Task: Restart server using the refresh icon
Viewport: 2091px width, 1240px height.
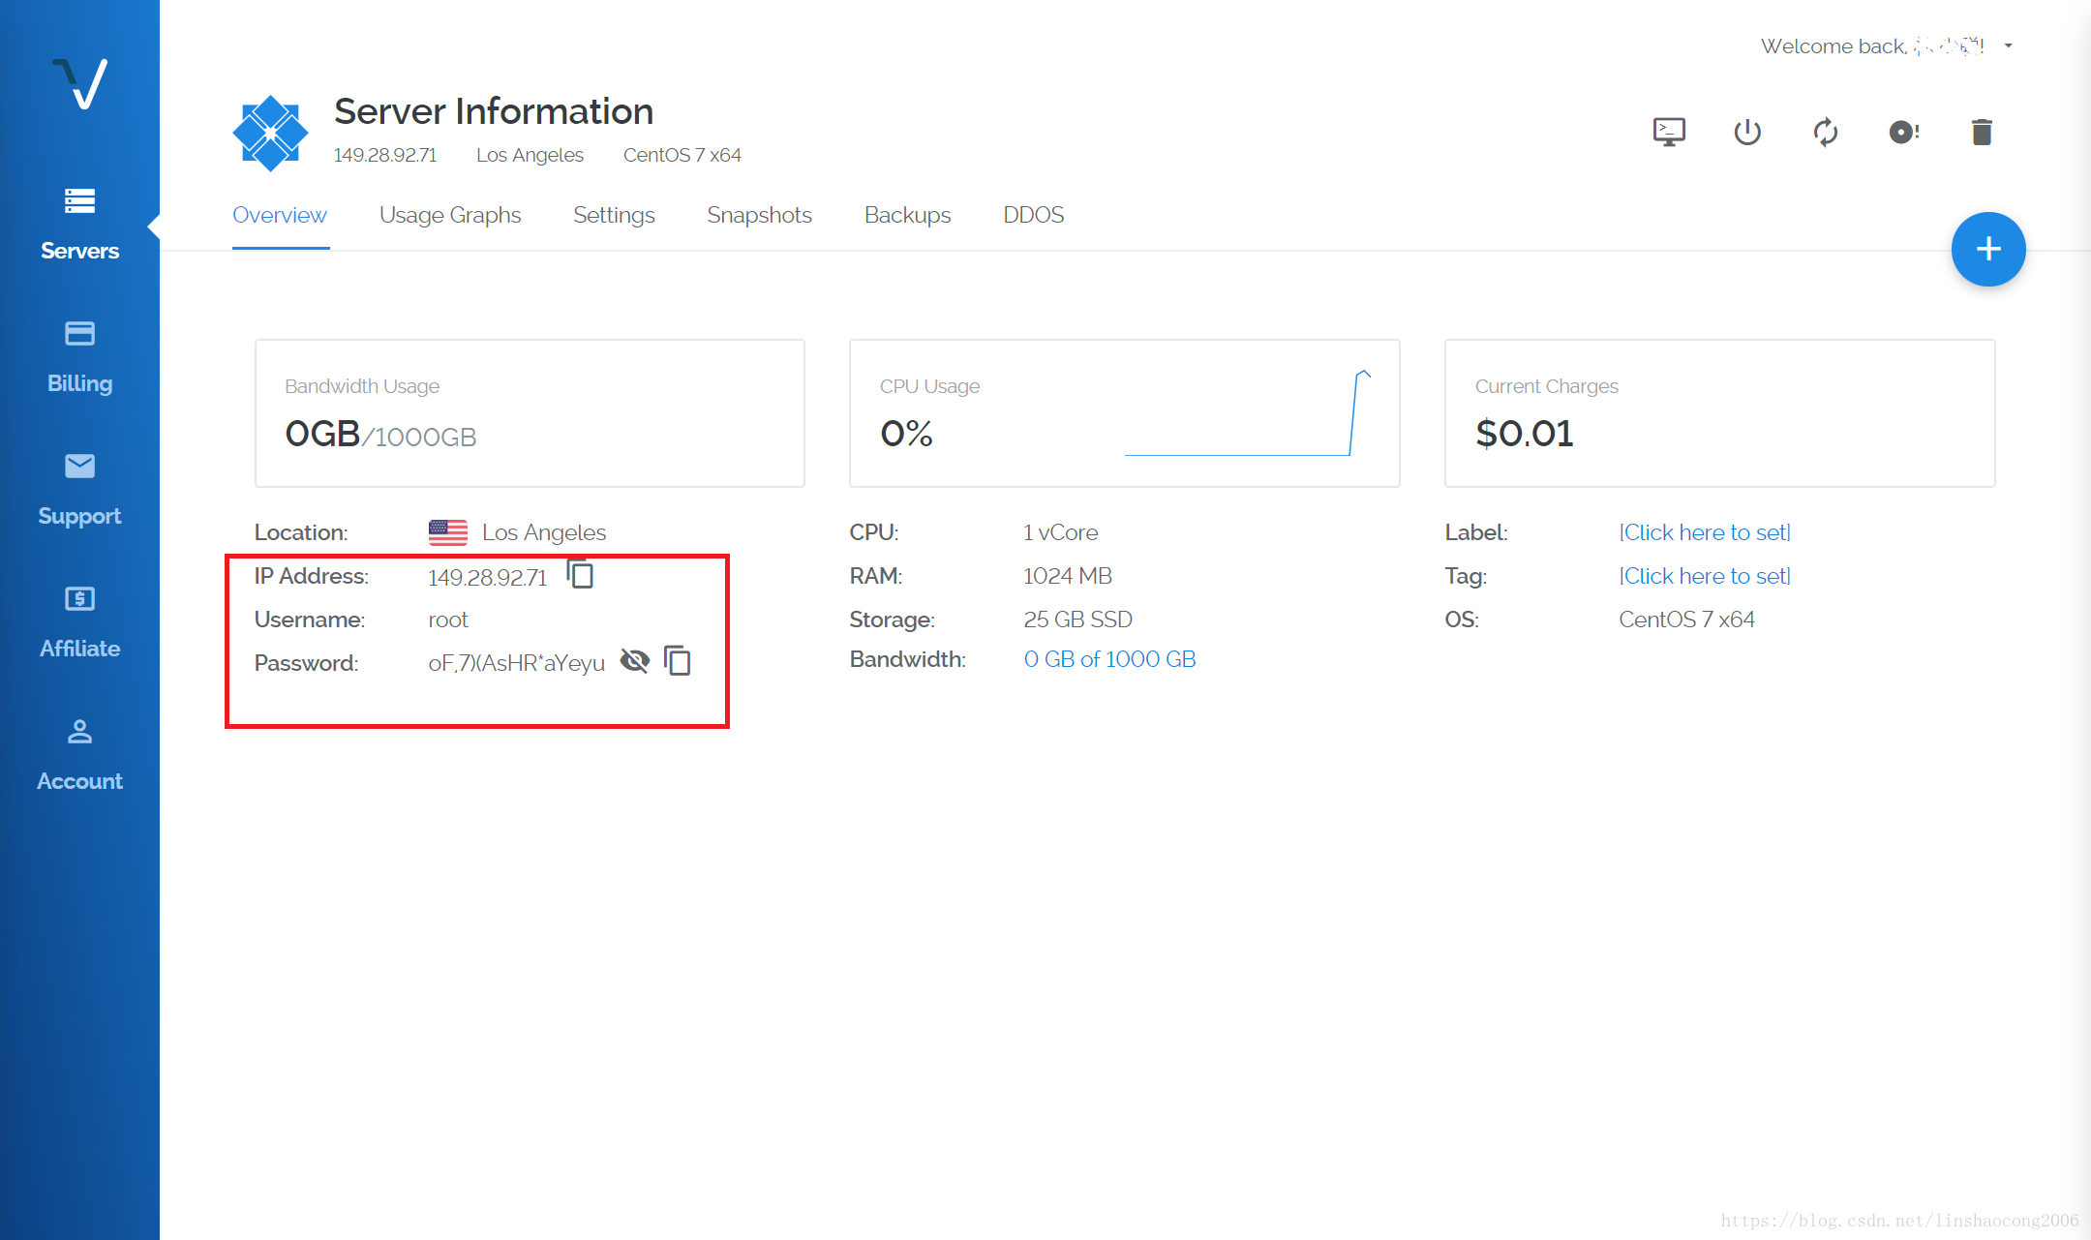Action: [1826, 132]
